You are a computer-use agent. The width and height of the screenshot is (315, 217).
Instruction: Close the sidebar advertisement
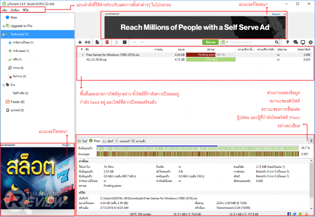tap(74, 145)
